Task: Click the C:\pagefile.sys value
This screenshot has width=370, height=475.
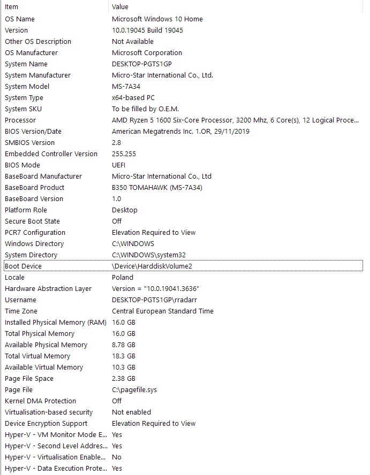Action: [134, 389]
